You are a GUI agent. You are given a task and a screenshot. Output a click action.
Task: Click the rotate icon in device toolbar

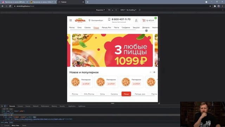point(140,10)
